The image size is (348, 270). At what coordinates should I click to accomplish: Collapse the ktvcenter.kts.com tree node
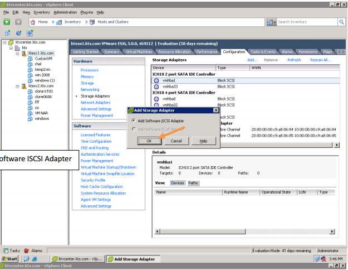click(4, 42)
